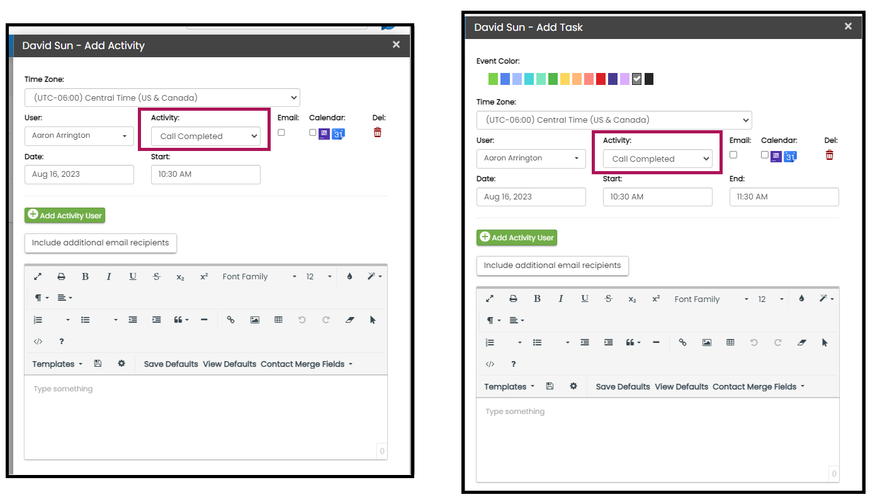Click the End time field showing 11:30 AM
Viewport: 875px width, 497px height.
click(x=784, y=197)
